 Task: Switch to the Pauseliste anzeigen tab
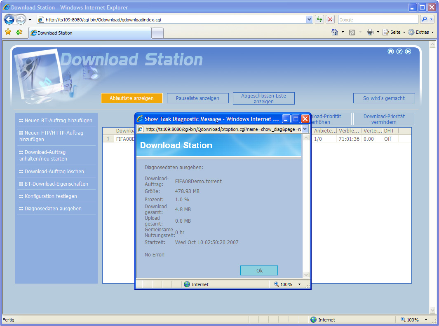coord(198,98)
